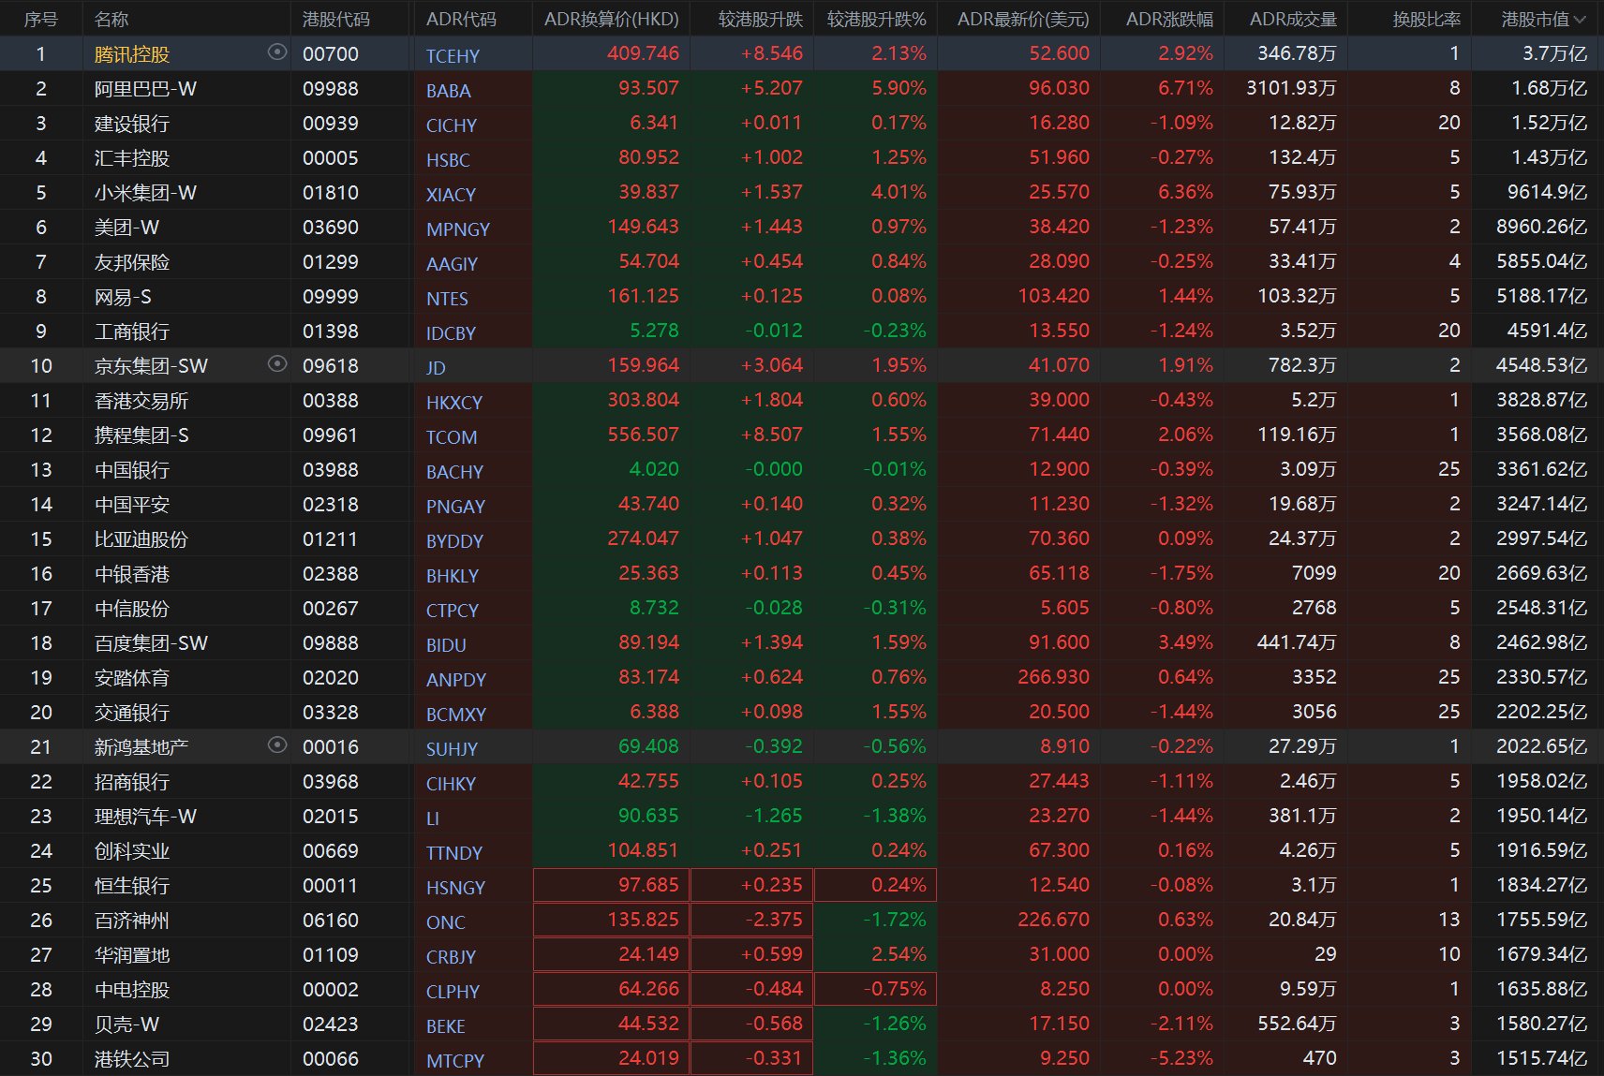Click the circle marker icon beside 腾讯控股
The width and height of the screenshot is (1604, 1076).
277,52
